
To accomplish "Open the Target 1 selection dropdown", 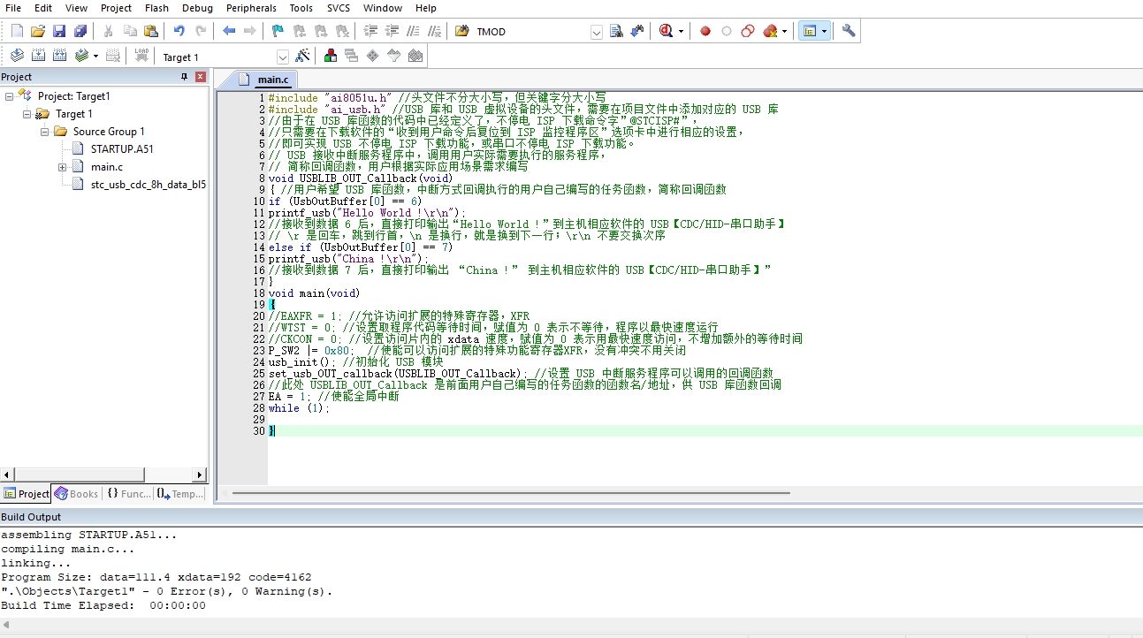I will click(283, 57).
